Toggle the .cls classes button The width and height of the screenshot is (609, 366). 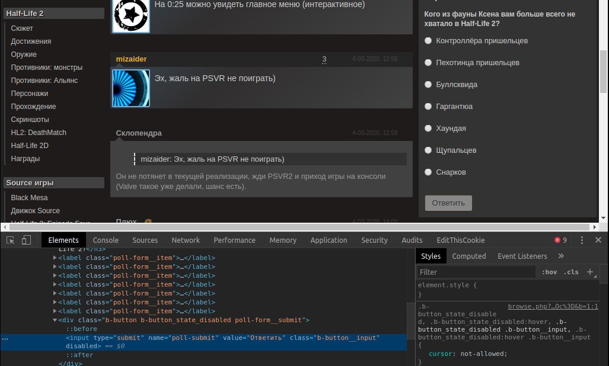(x=571, y=272)
